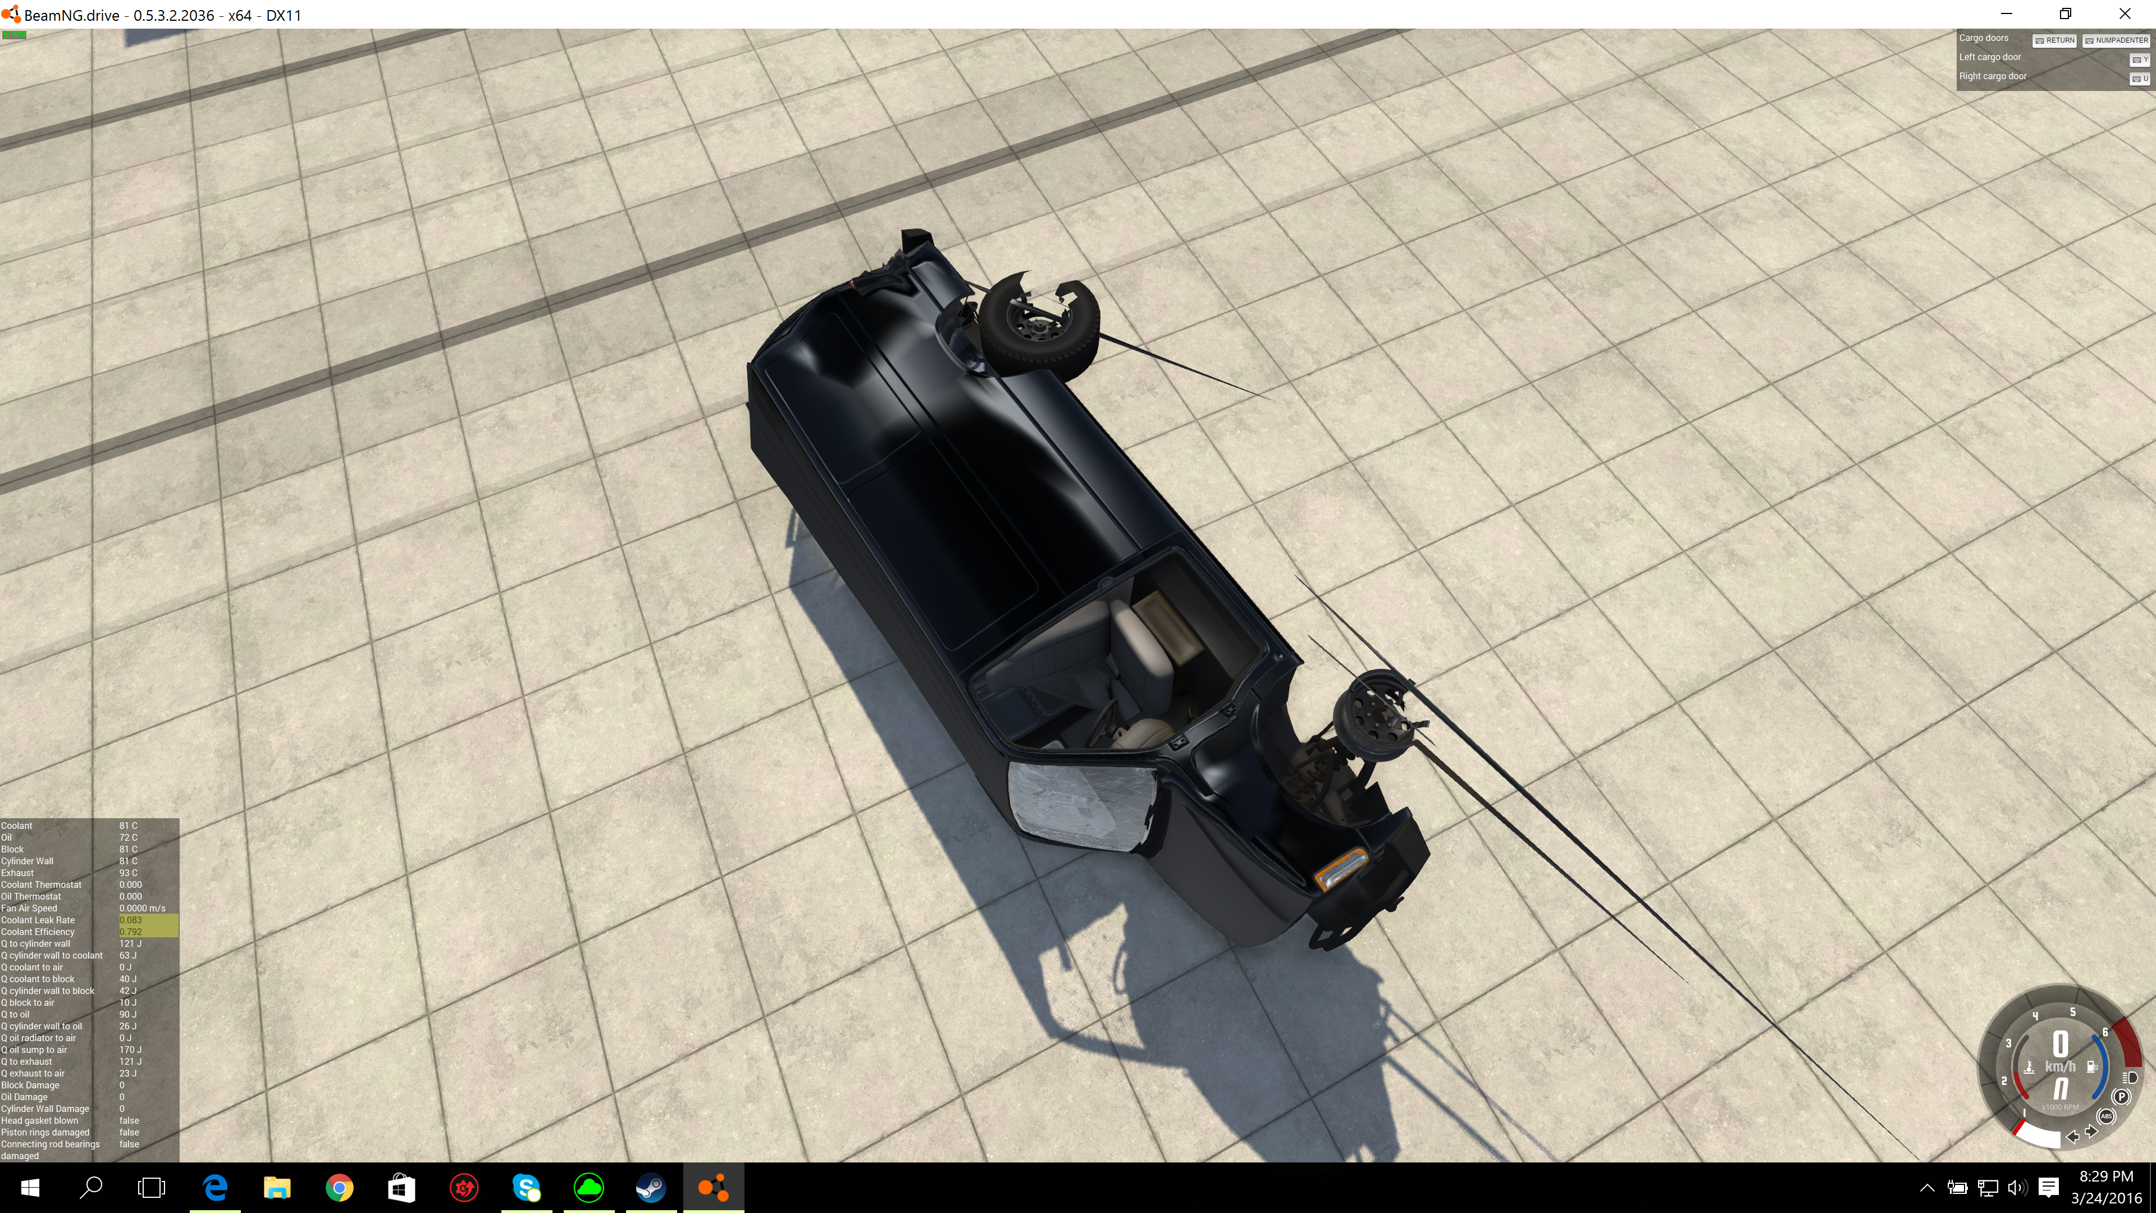Click the Y key hint for Left cargo door

click(2139, 60)
